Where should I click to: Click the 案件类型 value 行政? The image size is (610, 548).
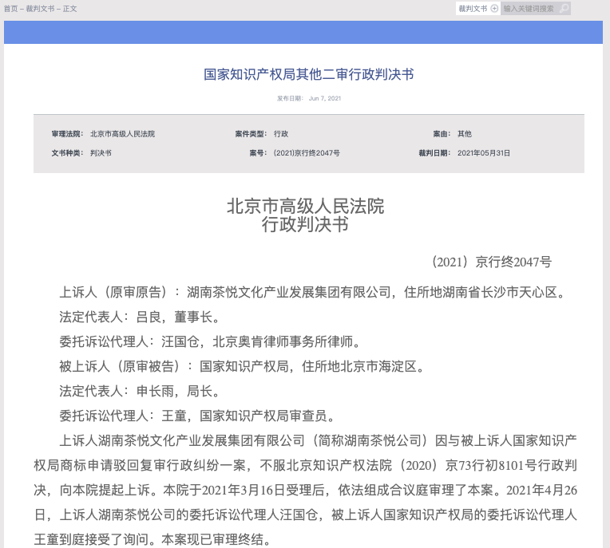tap(281, 134)
